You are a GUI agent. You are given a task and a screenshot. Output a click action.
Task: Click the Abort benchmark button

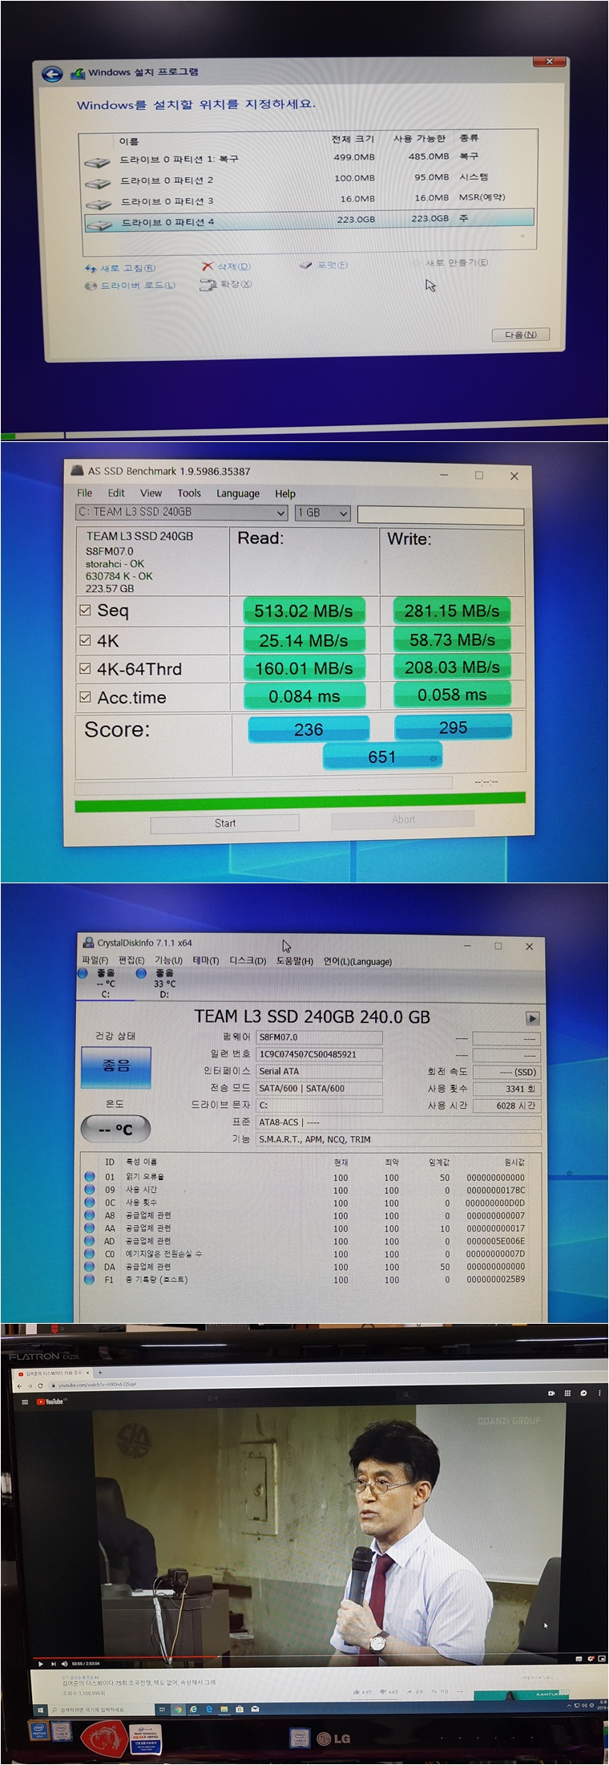(403, 819)
